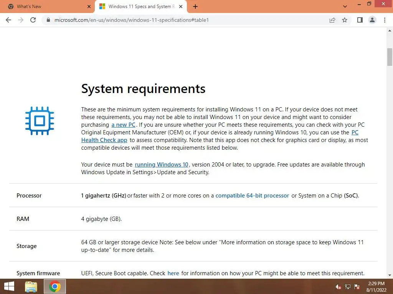
Task: Click the muted volume tray icon
Action: [339, 287]
